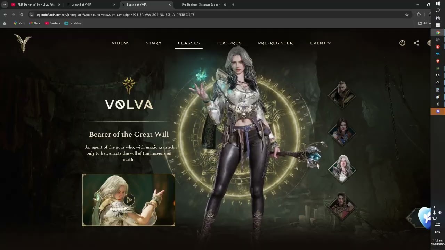The height and width of the screenshot is (250, 445).
Task: Open the CLASSES section
Action: click(x=189, y=43)
